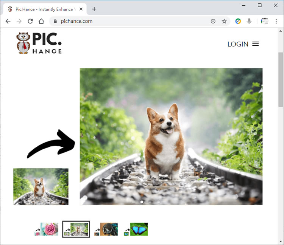Open the globe extension icon
284x245 pixels.
pyautogui.click(x=265, y=21)
